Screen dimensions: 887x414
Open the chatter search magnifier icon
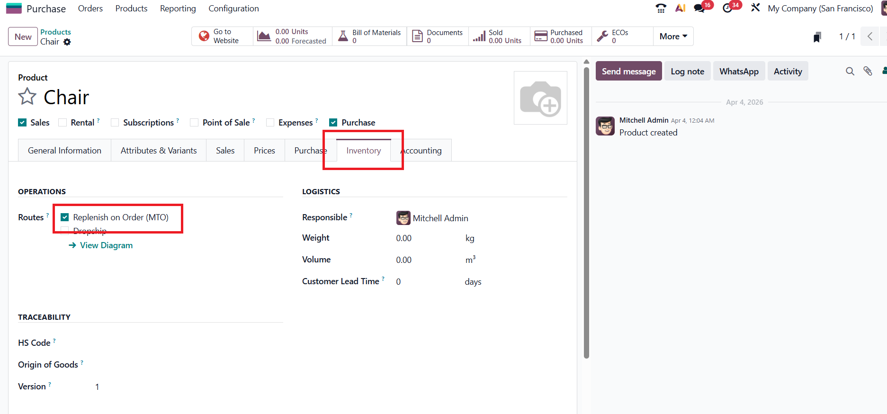pyautogui.click(x=850, y=71)
